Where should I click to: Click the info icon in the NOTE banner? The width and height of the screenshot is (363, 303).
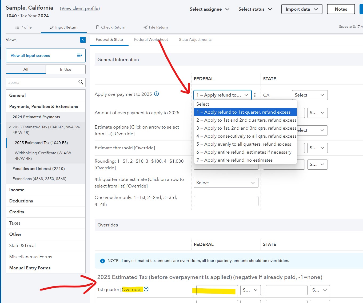coord(102,261)
